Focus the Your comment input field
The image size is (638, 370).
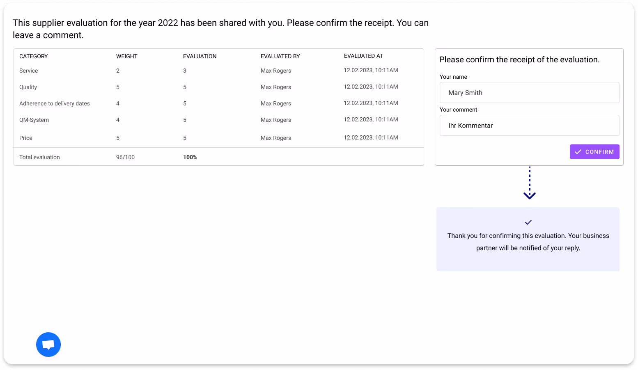point(530,126)
